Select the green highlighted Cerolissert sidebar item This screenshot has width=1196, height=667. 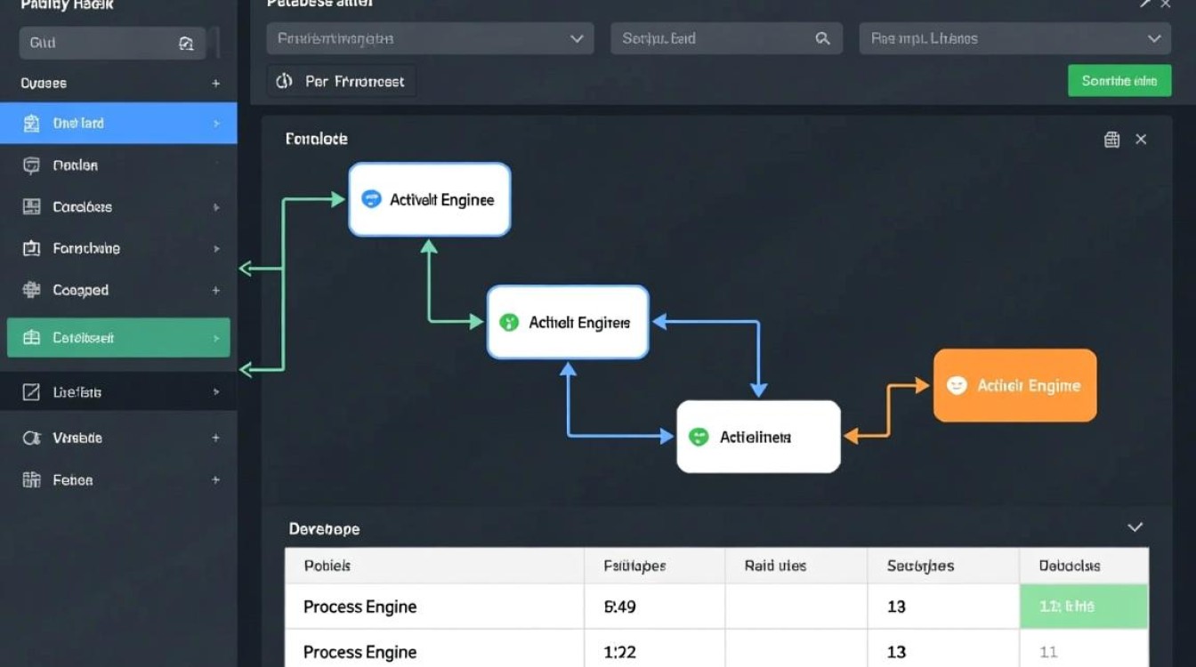[x=118, y=338]
